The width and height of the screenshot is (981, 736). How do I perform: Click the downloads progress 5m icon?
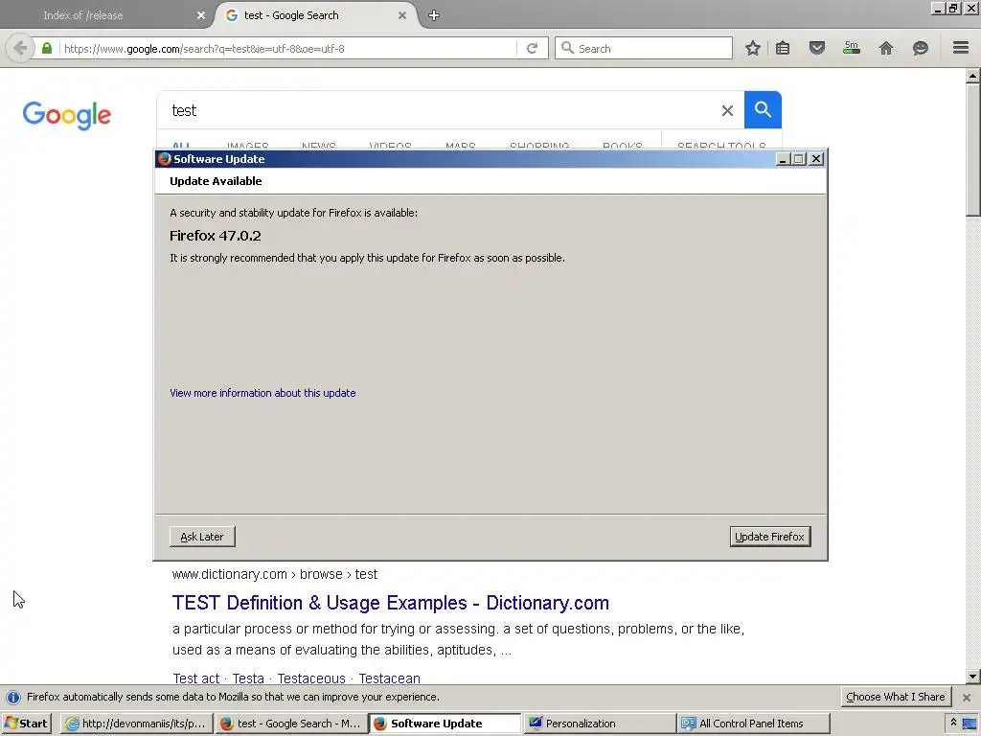click(852, 48)
